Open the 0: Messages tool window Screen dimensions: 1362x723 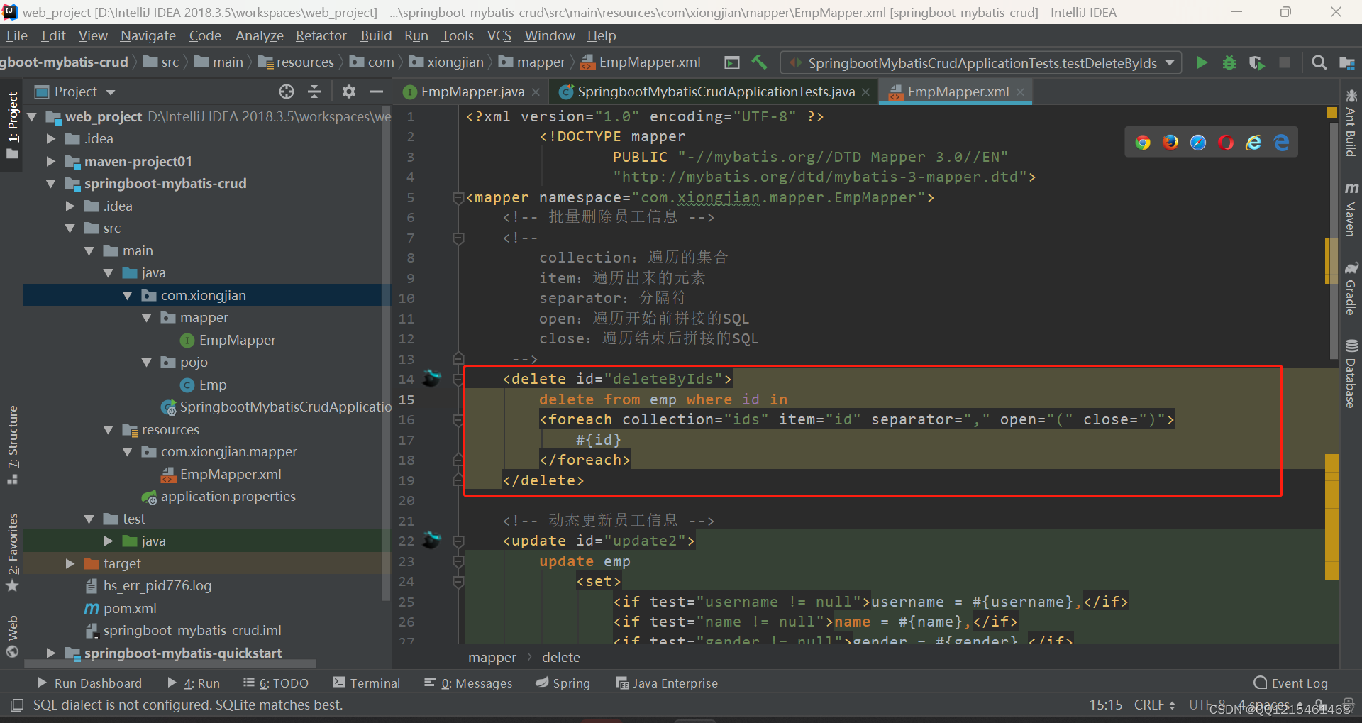468,683
